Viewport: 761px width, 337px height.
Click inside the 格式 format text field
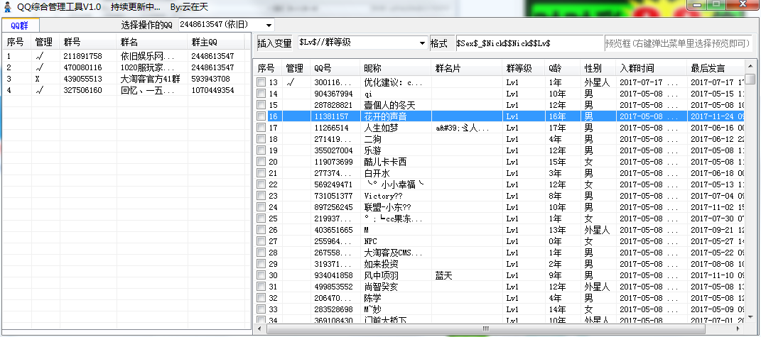coord(526,43)
